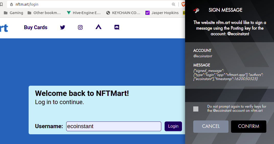Click the Login button

click(x=173, y=126)
